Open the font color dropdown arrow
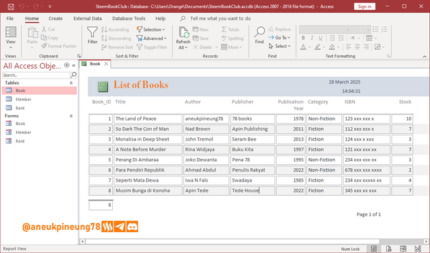The height and width of the screenshot is (253, 430). coord(310,47)
